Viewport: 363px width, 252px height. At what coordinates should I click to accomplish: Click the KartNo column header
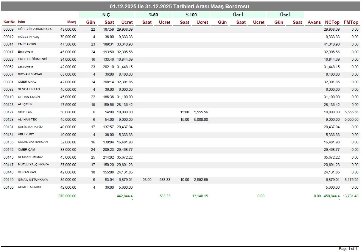[x=9, y=22]
